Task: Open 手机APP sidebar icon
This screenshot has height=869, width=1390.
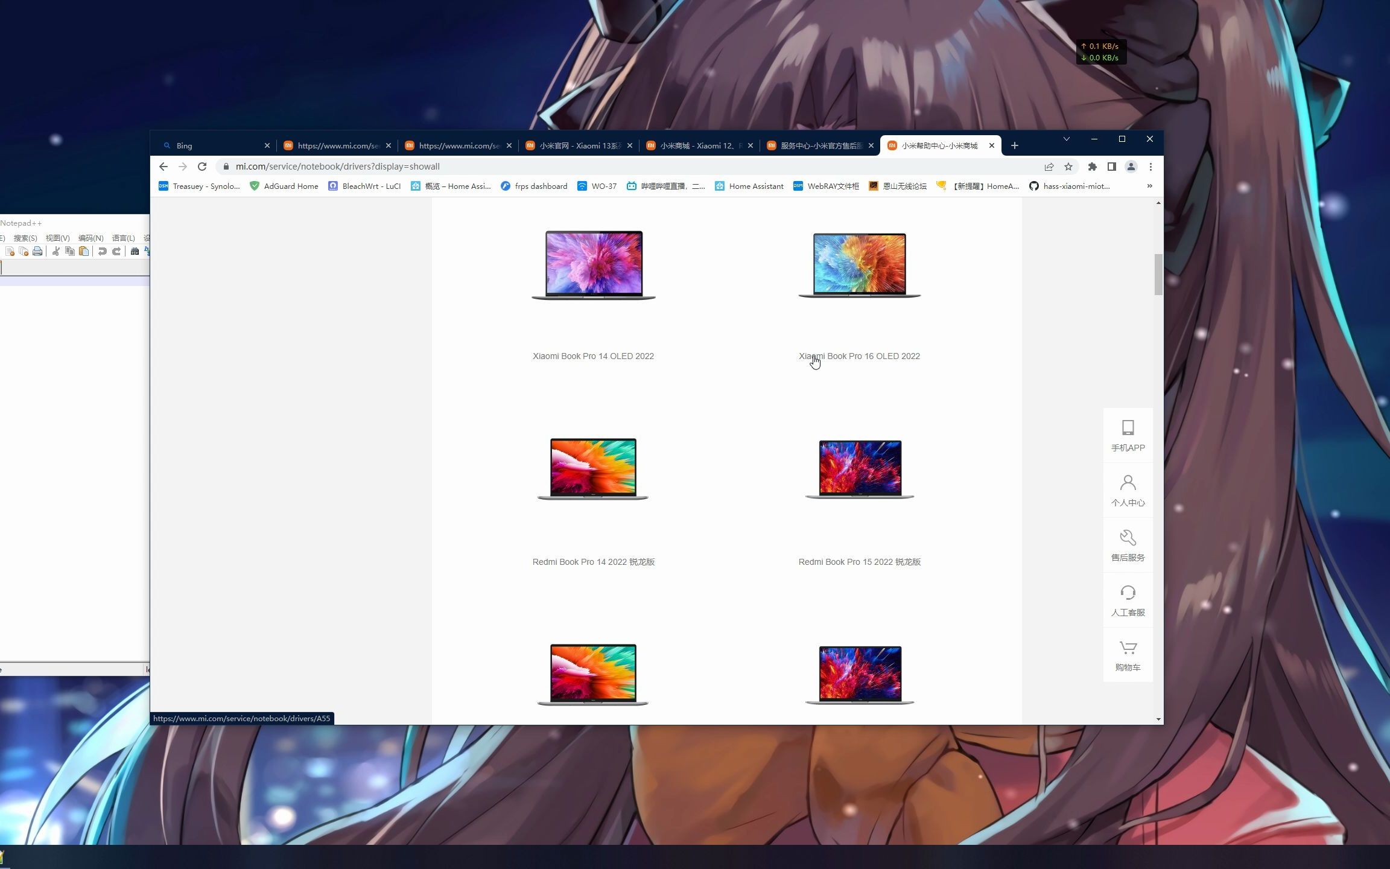Action: tap(1128, 436)
